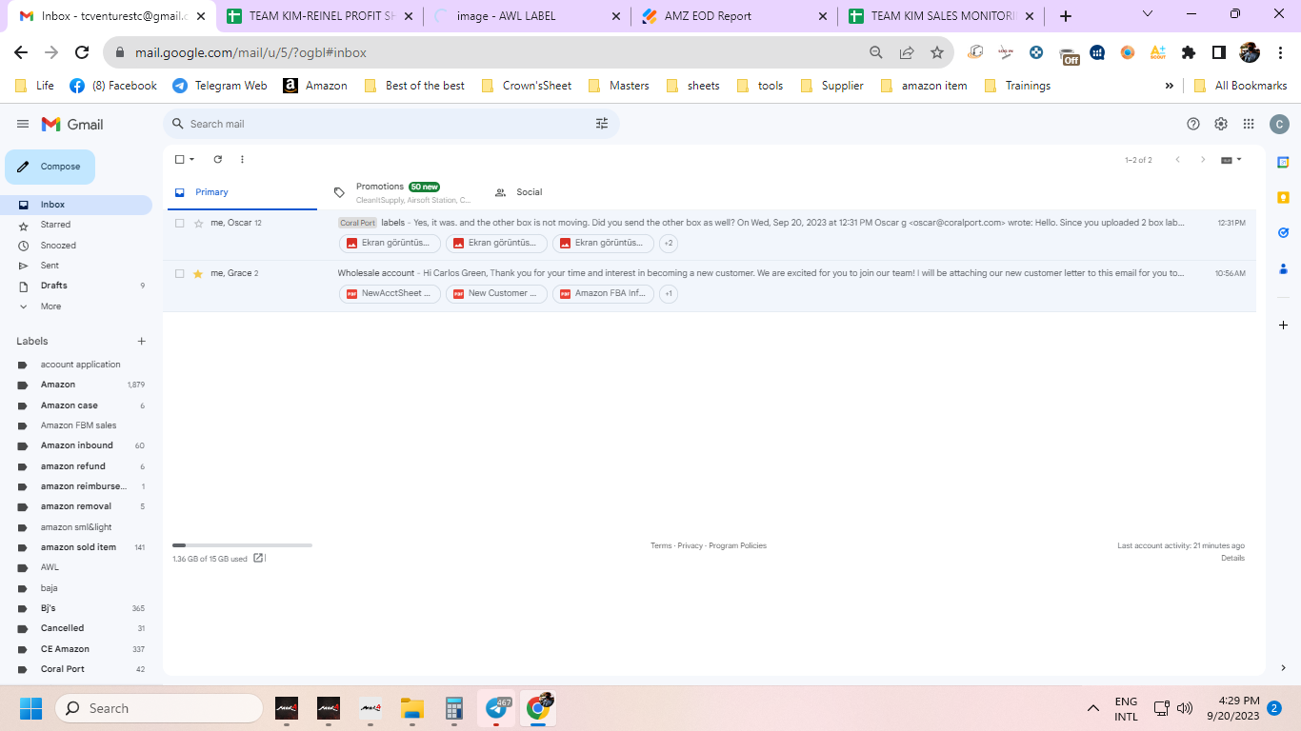Image resolution: width=1301 pixels, height=731 pixels.
Task: Open Amazon FBA Inf PDF attachment
Action: (603, 293)
